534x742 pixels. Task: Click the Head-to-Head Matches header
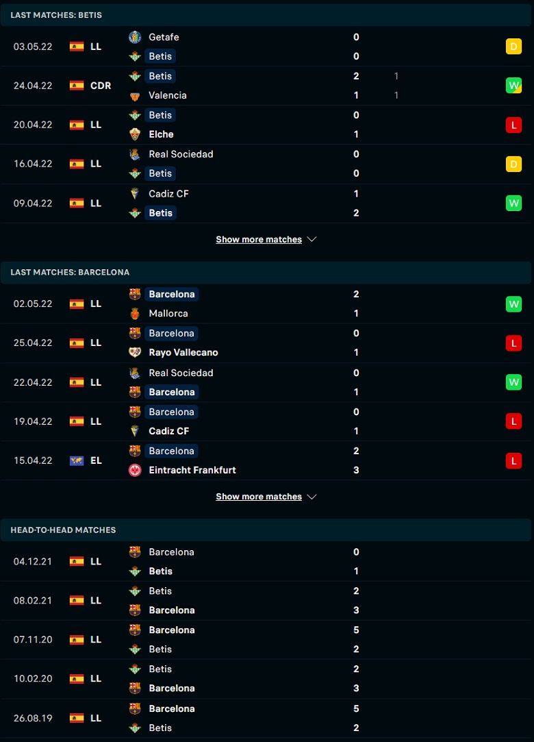267,530
